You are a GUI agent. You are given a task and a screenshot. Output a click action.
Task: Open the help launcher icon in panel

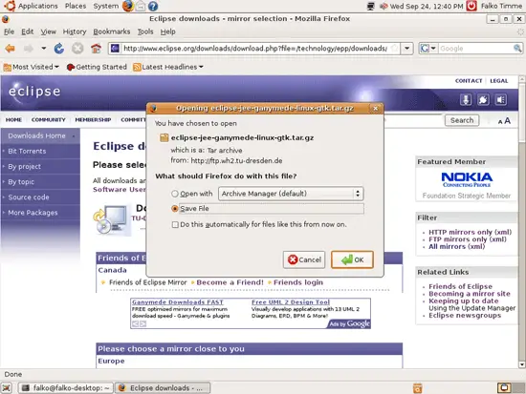(x=153, y=6)
